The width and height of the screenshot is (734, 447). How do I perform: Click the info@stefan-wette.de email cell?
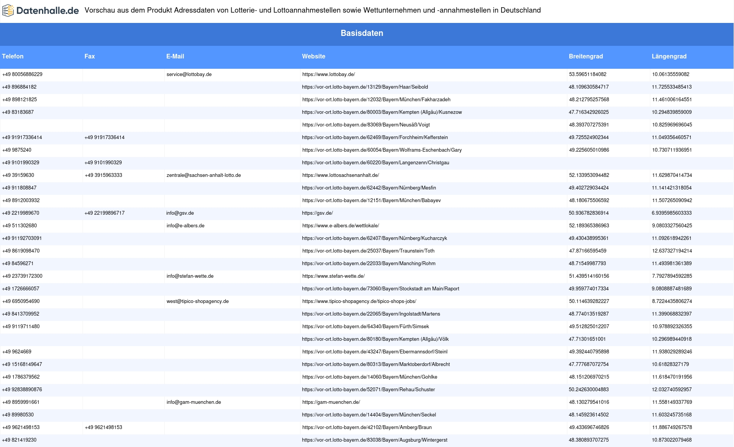pos(190,276)
